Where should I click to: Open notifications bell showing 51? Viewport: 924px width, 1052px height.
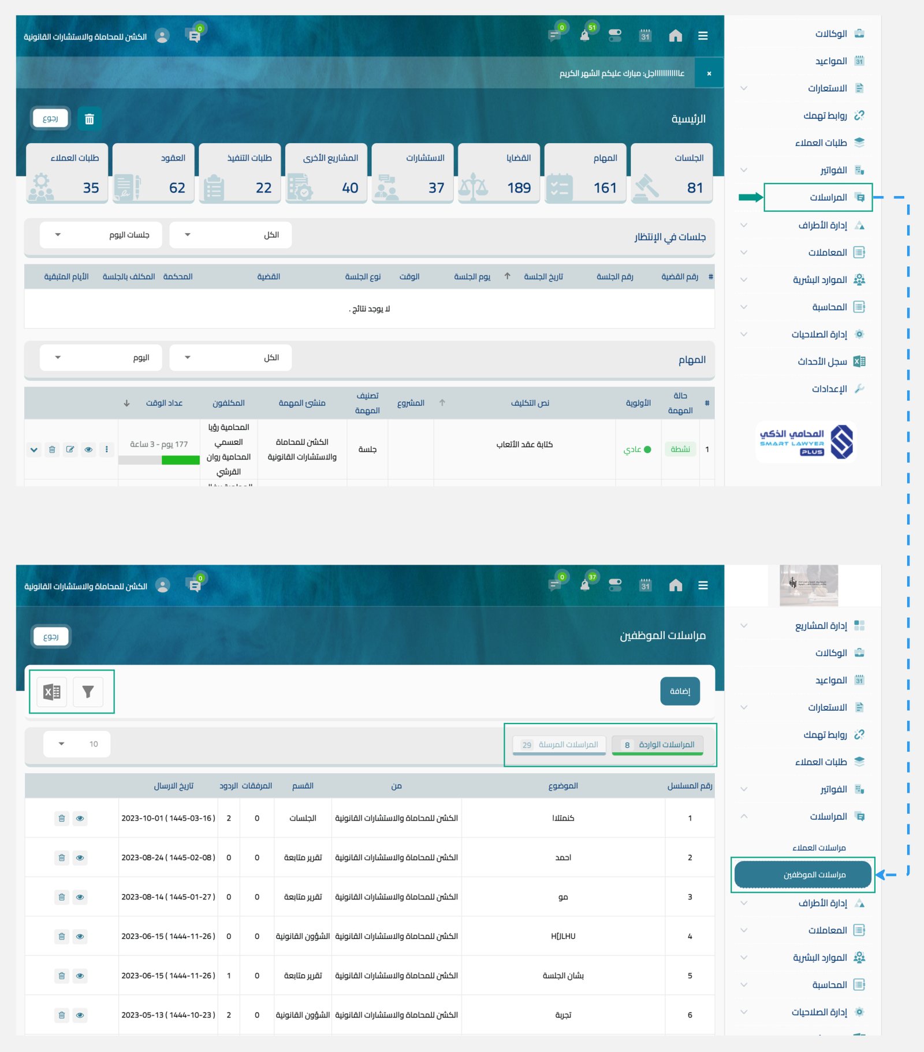(585, 36)
